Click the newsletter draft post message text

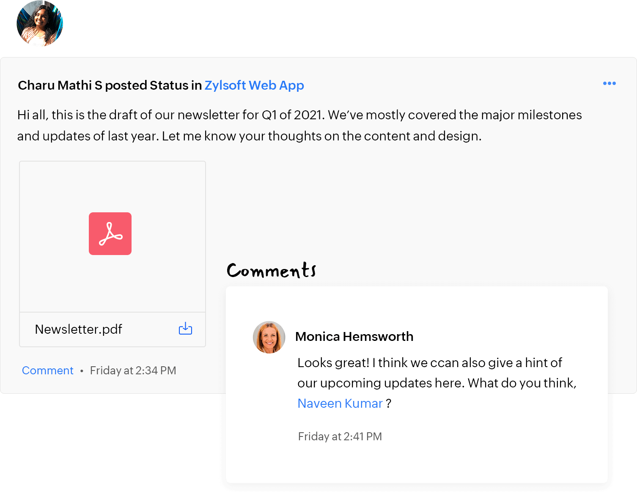(299, 115)
